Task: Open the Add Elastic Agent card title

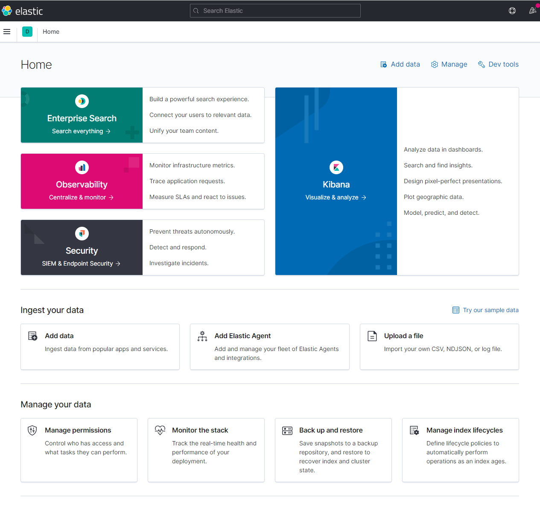Action: click(x=242, y=336)
